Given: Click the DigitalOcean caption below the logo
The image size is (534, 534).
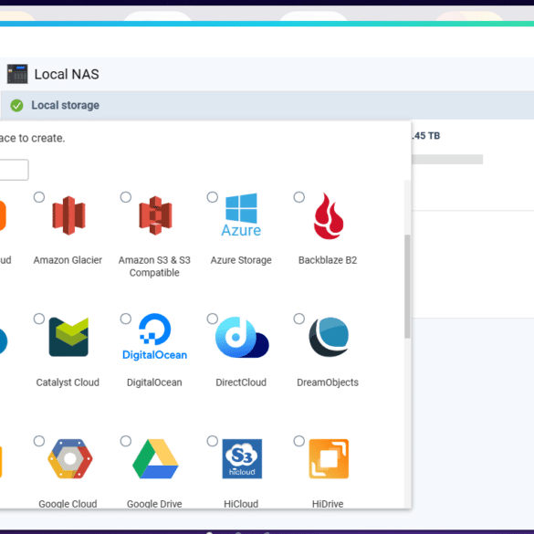Looking at the screenshot, I should coord(154,382).
